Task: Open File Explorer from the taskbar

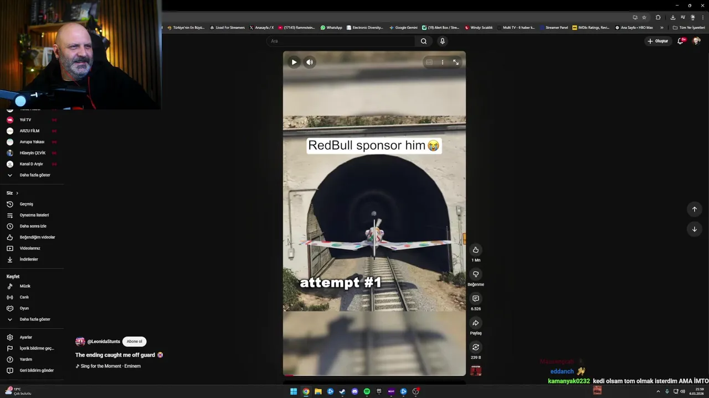Action: (318, 391)
